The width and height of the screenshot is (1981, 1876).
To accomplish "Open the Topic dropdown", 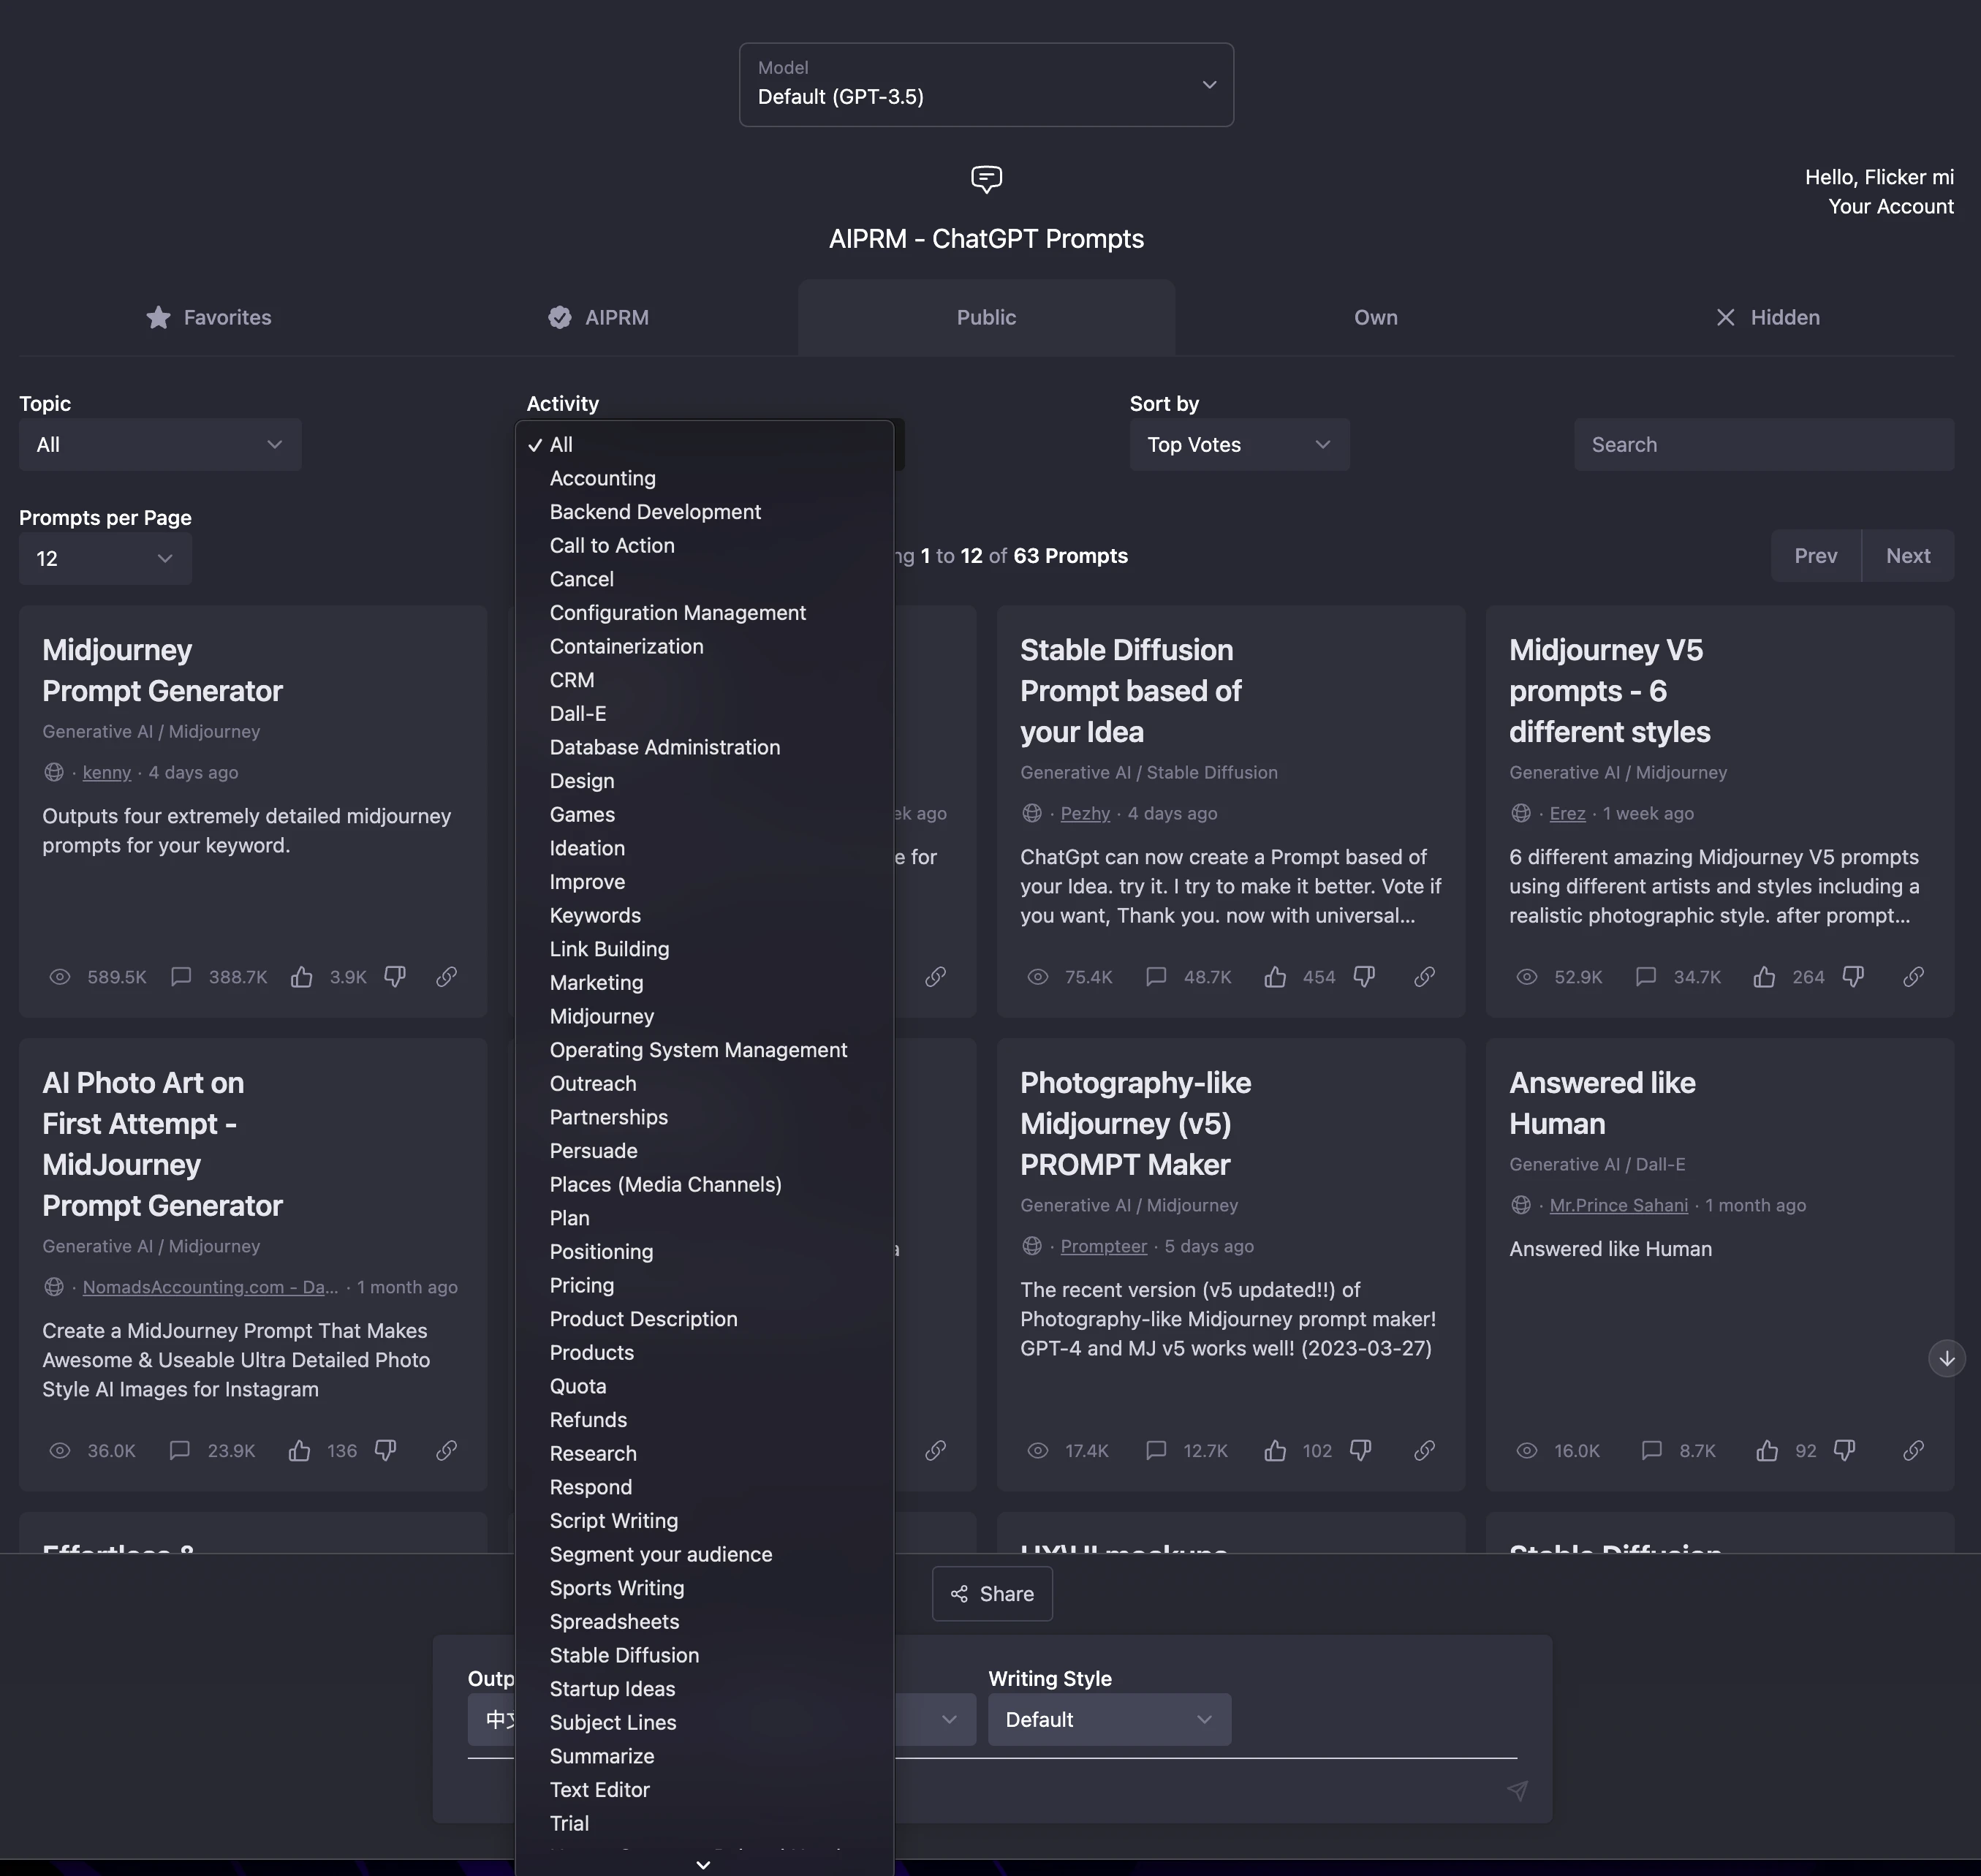I will point(160,445).
